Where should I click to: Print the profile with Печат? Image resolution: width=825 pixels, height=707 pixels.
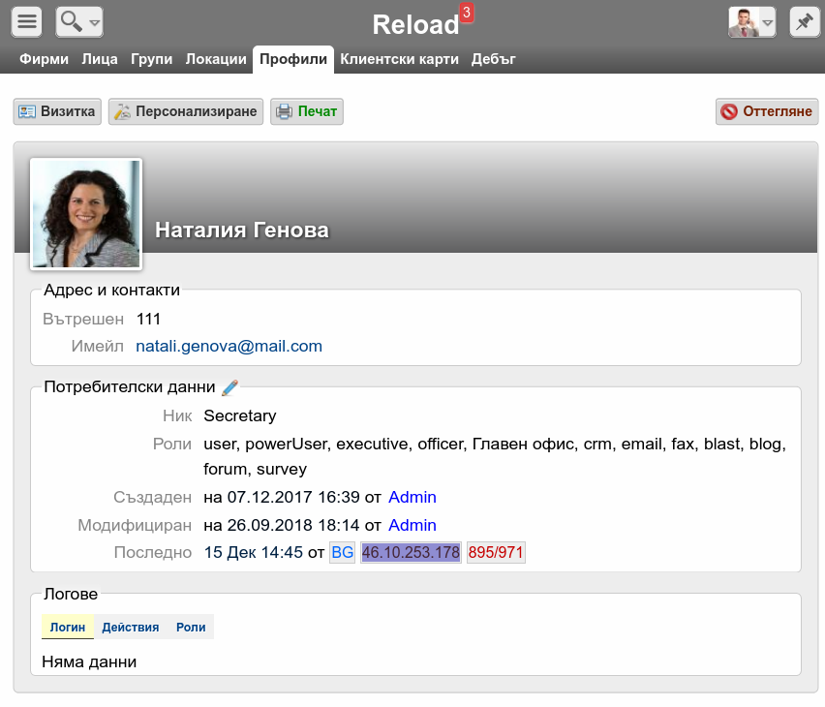pyautogui.click(x=307, y=111)
